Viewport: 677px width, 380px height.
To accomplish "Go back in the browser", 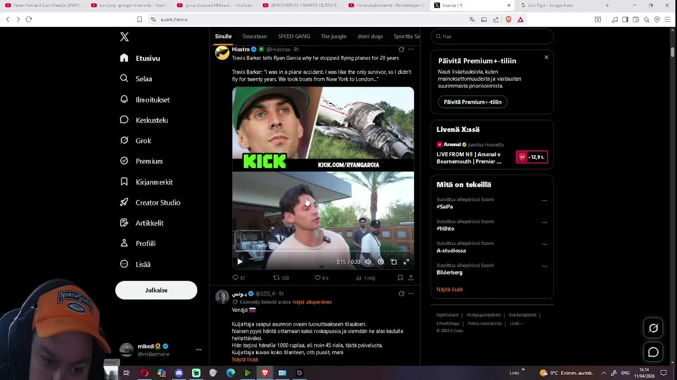I will click(7, 20).
